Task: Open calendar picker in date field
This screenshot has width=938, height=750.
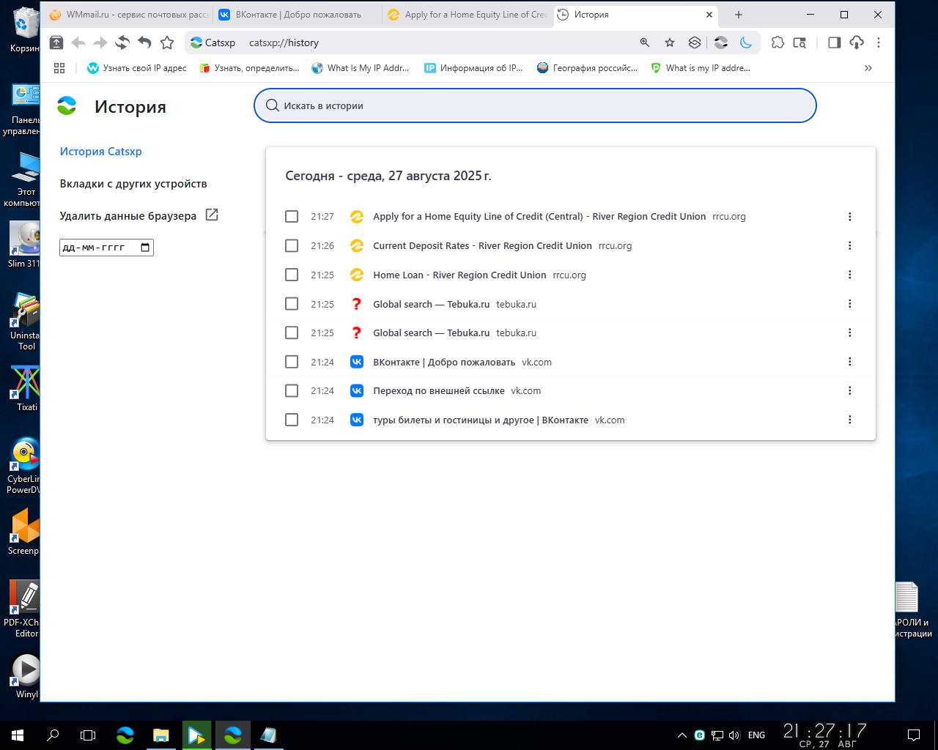Action: [x=145, y=248]
